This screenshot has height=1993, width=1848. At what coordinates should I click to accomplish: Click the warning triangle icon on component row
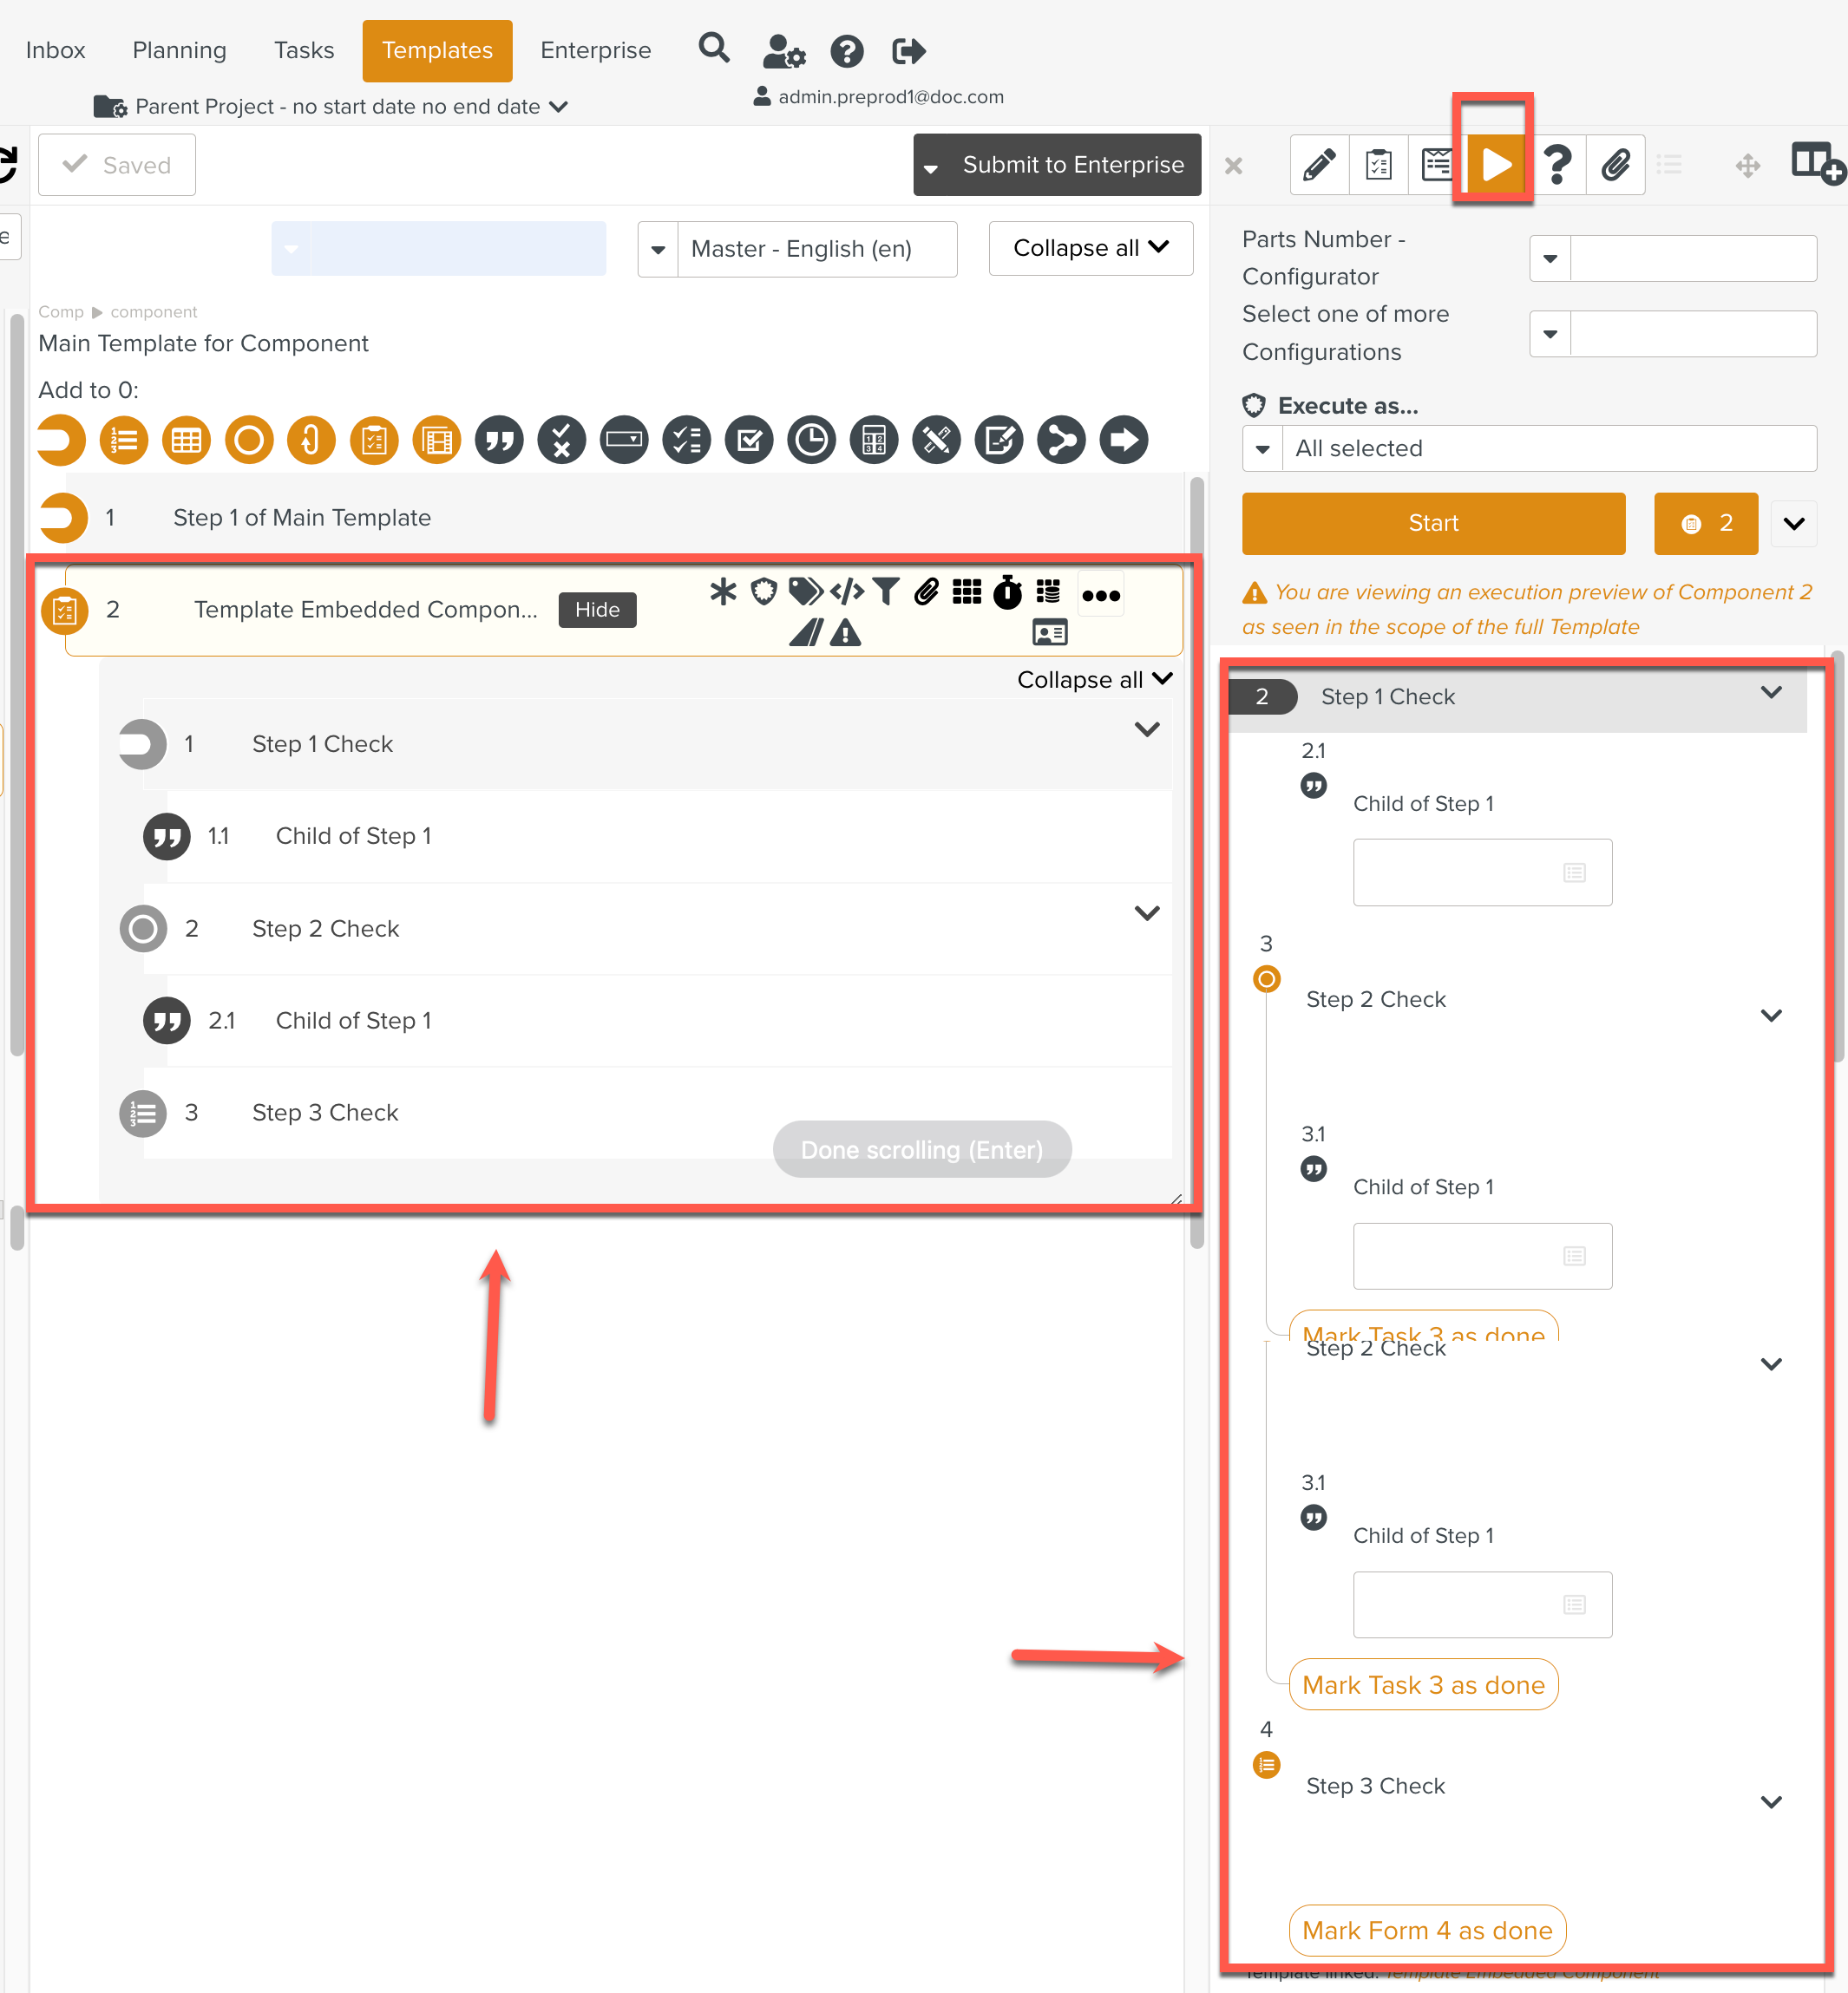(x=845, y=633)
